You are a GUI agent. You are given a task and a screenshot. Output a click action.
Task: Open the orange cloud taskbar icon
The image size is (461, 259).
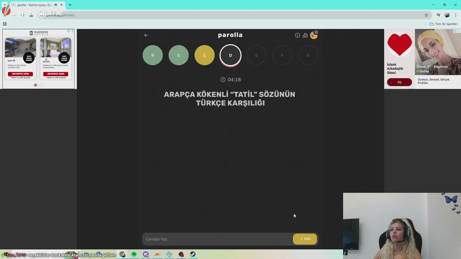[x=157, y=254]
